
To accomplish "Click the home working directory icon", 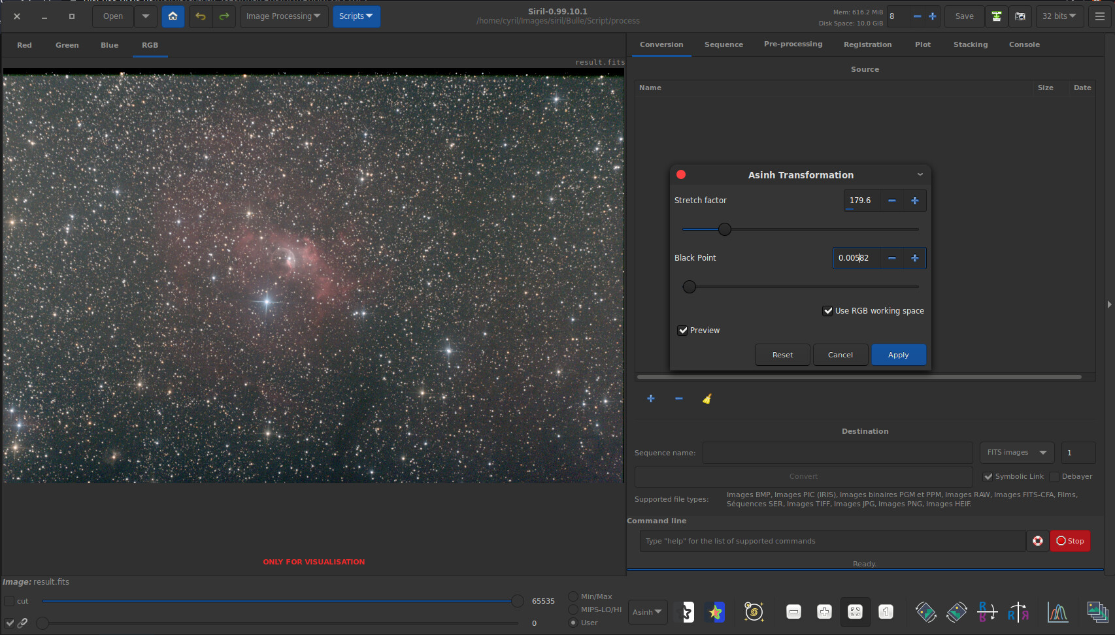I will pyautogui.click(x=173, y=16).
